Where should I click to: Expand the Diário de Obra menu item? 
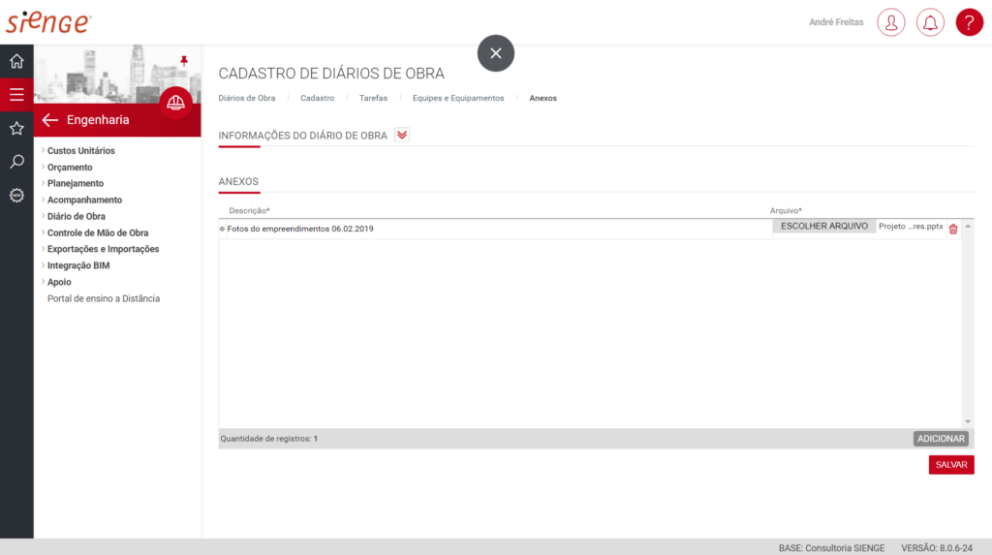click(76, 216)
